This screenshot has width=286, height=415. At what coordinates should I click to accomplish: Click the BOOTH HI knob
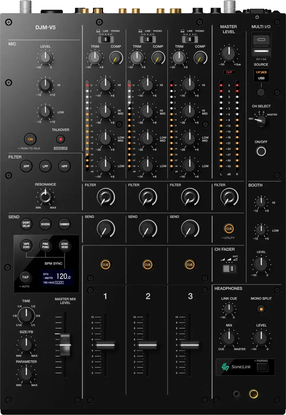point(261,202)
